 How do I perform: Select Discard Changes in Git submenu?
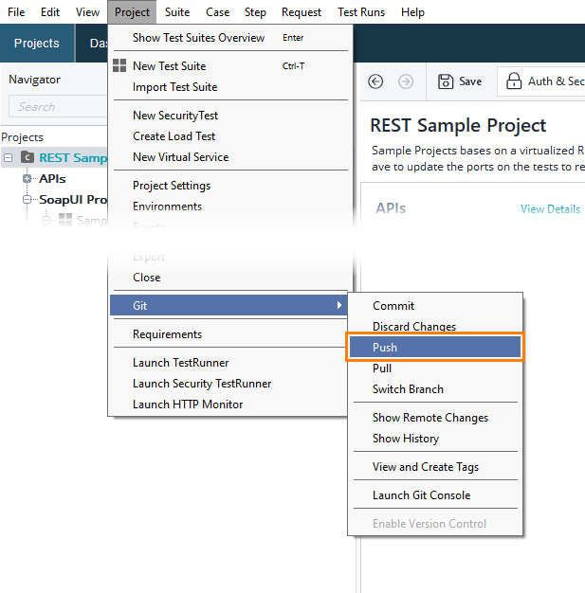435,326
